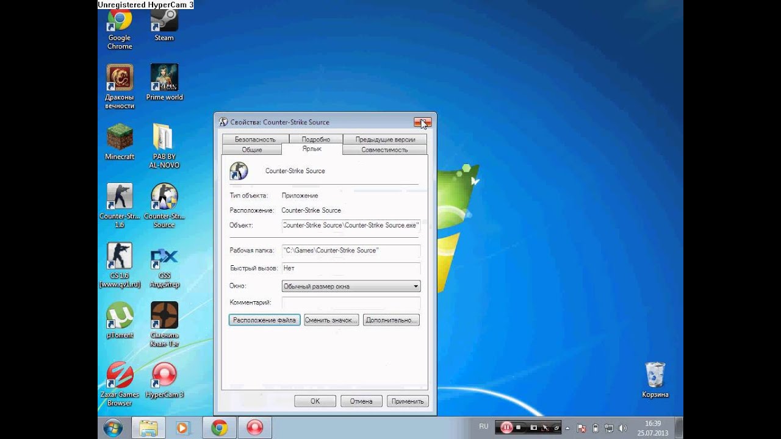Switch to the Общие tab

(251, 149)
